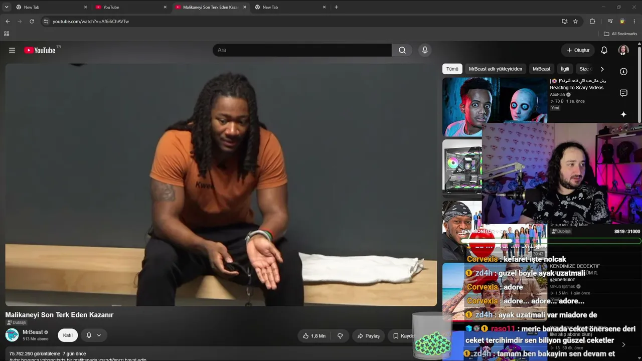The width and height of the screenshot is (642, 361).
Task: Click the main video player
Action: click(x=221, y=185)
